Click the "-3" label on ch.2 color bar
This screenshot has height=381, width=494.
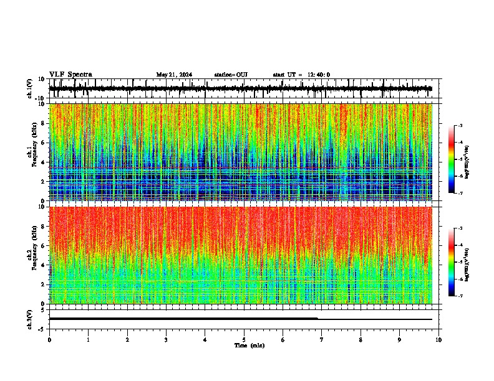point(460,228)
